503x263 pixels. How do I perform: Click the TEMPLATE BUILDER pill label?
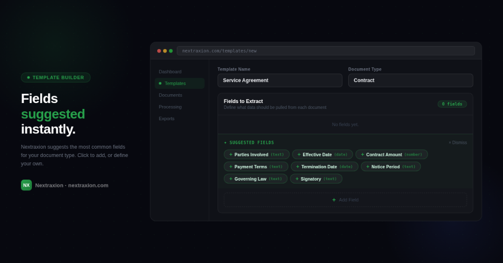[x=56, y=78]
